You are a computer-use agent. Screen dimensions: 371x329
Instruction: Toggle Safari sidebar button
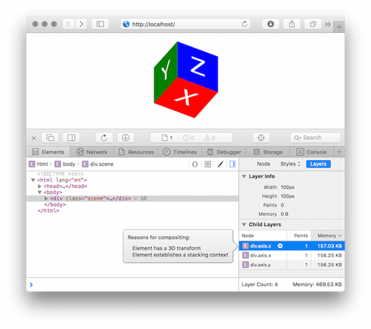pos(100,24)
